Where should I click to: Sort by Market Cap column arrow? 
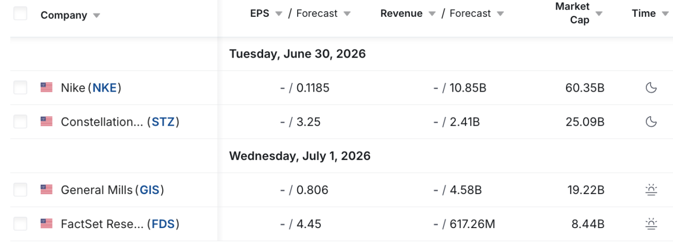599,14
